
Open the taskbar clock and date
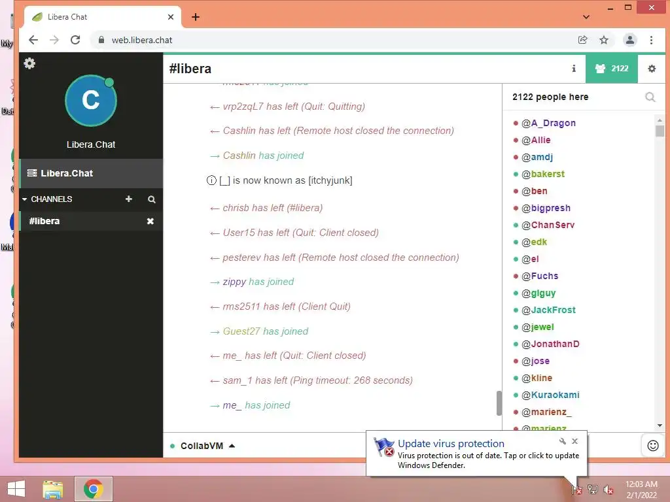(x=641, y=490)
